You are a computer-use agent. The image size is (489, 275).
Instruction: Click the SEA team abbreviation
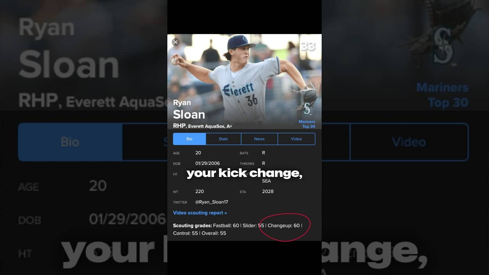point(266,181)
